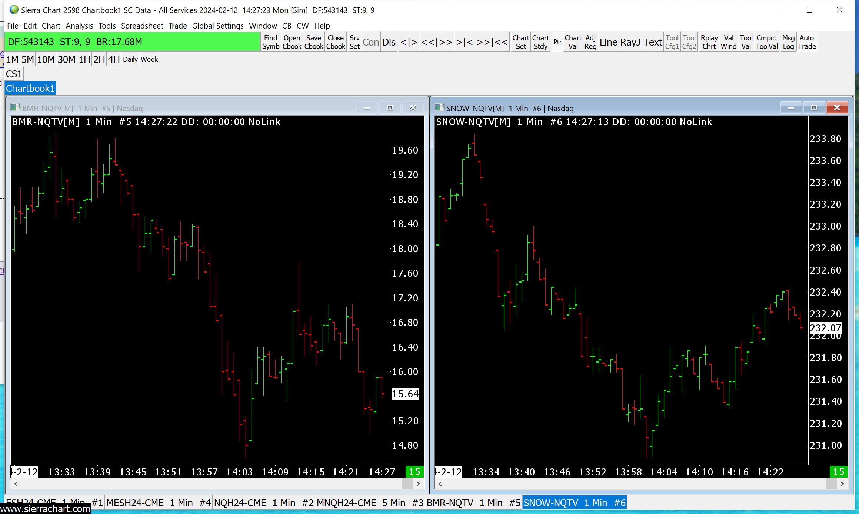The height and width of the screenshot is (514, 859).
Task: Open the Spreadsheet menu
Action: click(x=142, y=26)
